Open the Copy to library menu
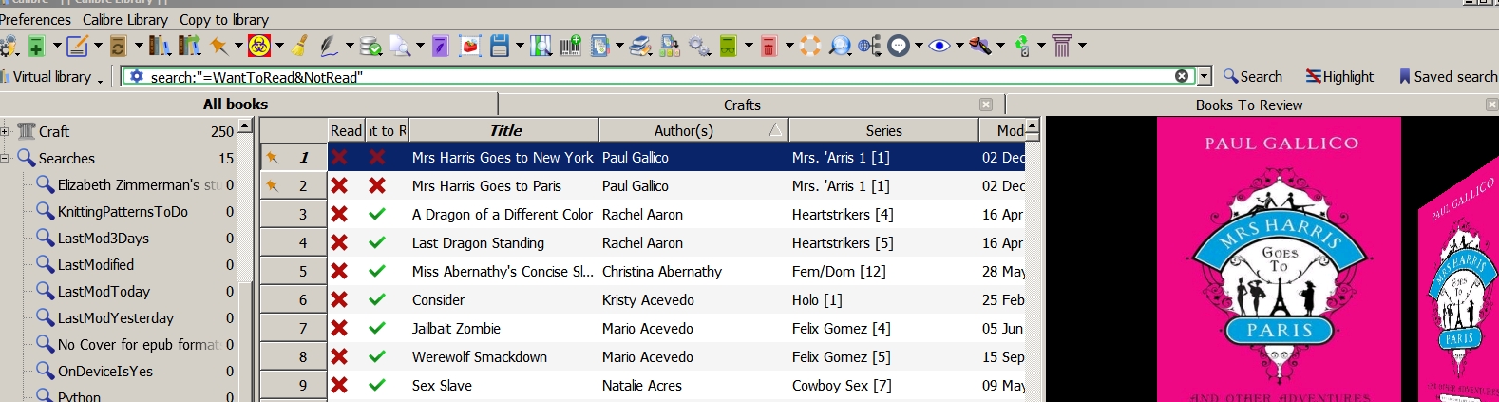Viewport: 1499px width, 402px height. [x=224, y=19]
